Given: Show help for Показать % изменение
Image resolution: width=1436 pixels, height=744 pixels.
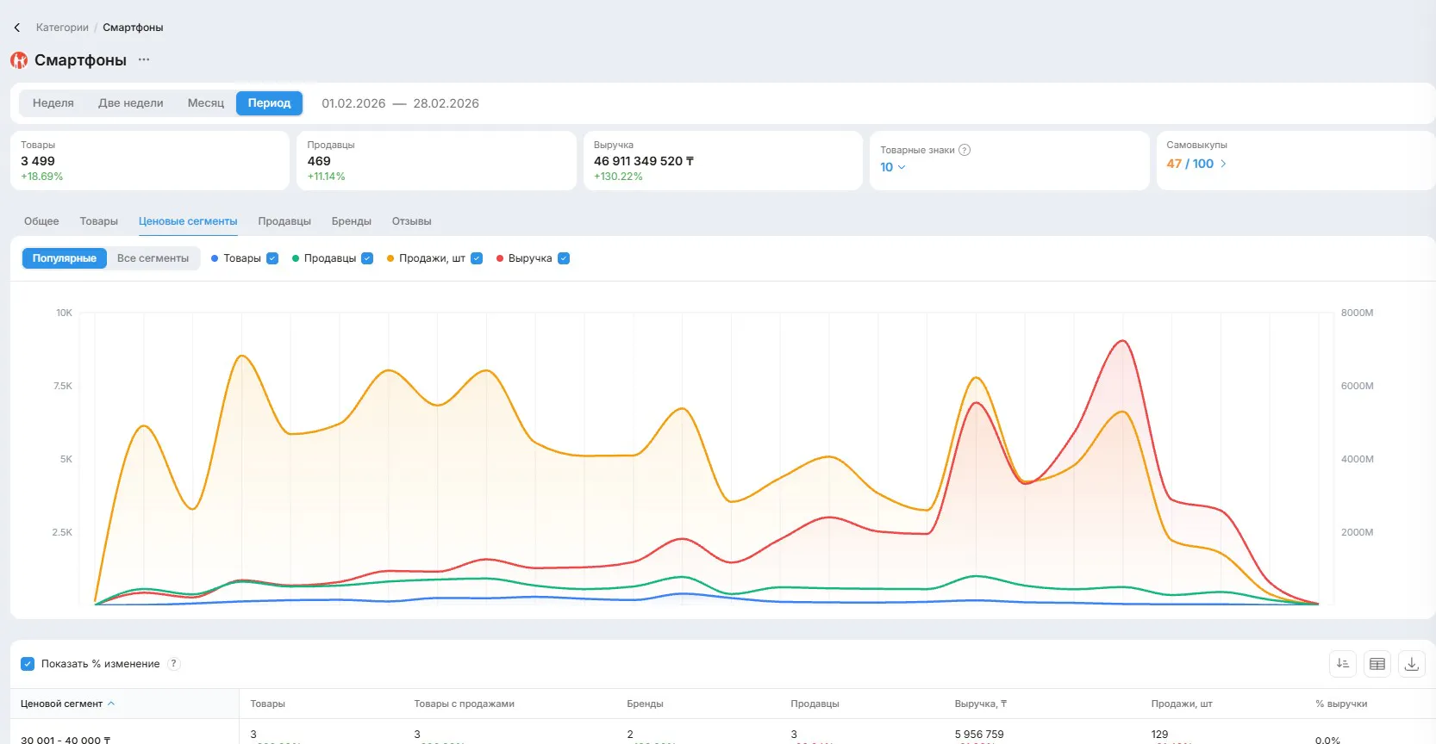Looking at the screenshot, I should (x=174, y=664).
